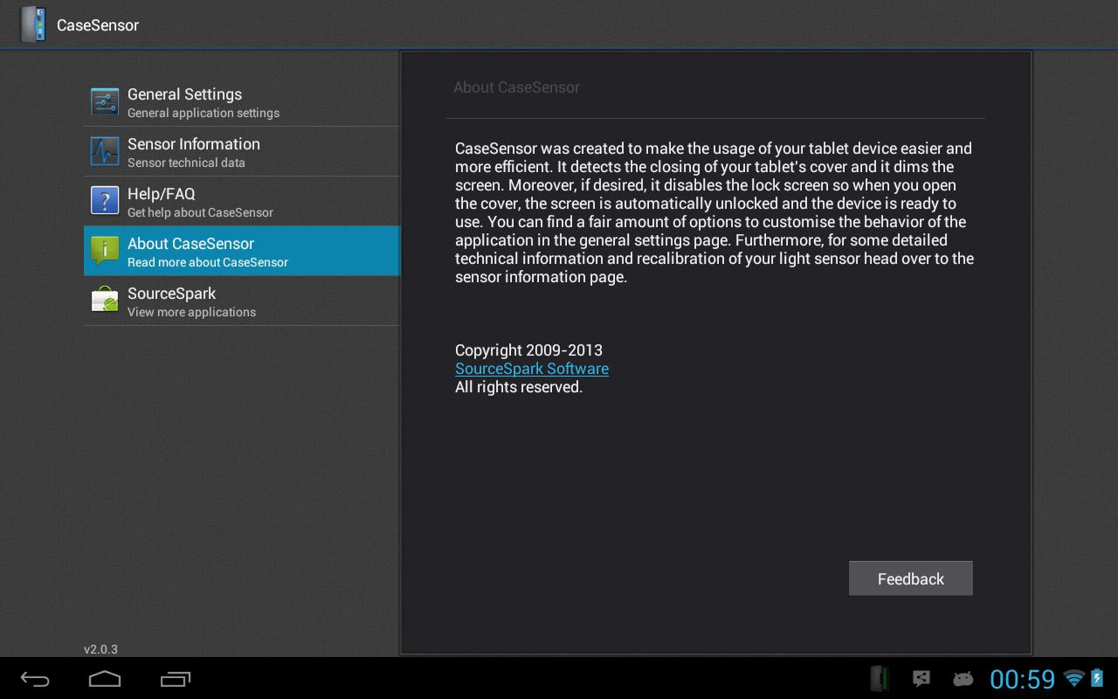This screenshot has height=699, width=1118.
Task: Click the About CaseSensor info bubble icon
Action: pos(105,251)
